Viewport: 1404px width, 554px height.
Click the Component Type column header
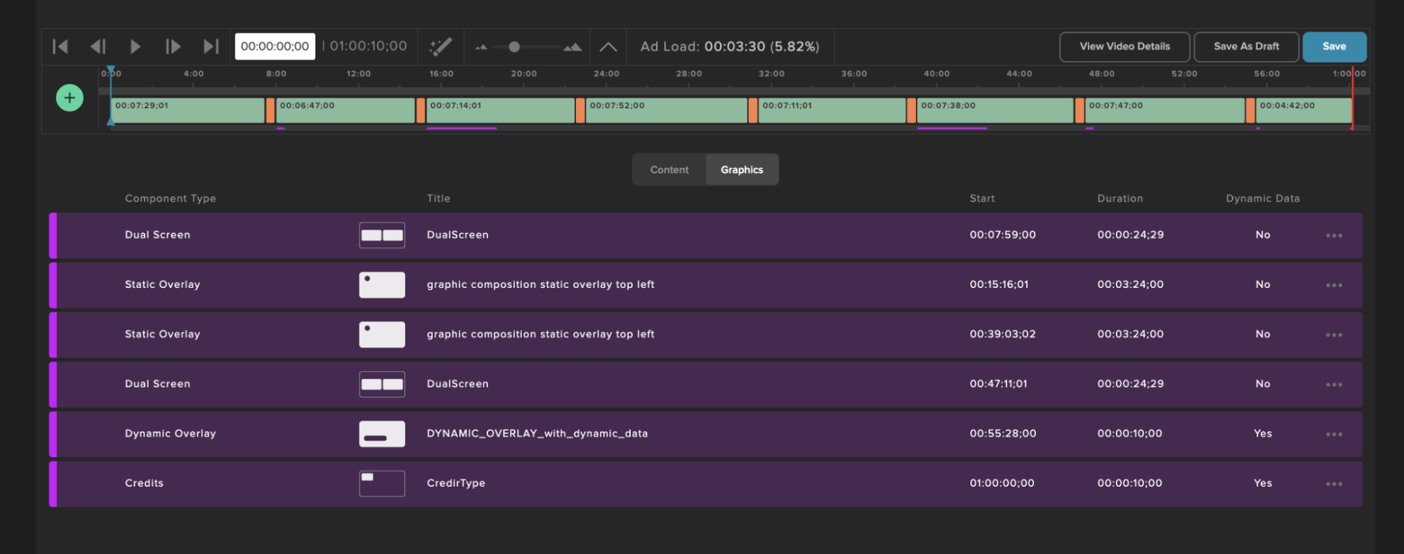click(x=171, y=199)
